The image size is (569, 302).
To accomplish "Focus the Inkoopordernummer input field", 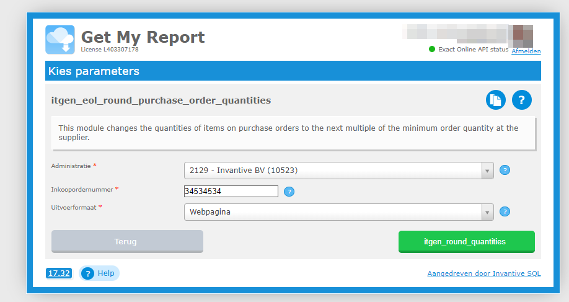I will (231, 191).
